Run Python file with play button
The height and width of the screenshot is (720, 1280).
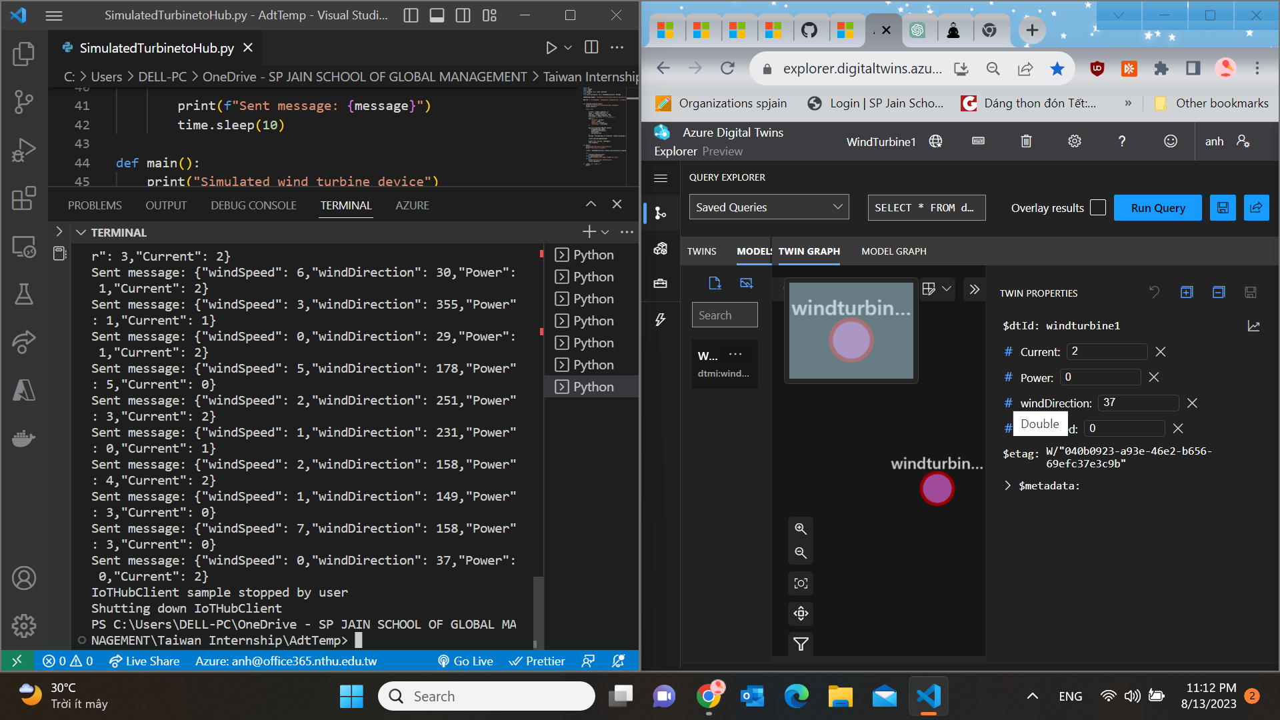click(551, 47)
